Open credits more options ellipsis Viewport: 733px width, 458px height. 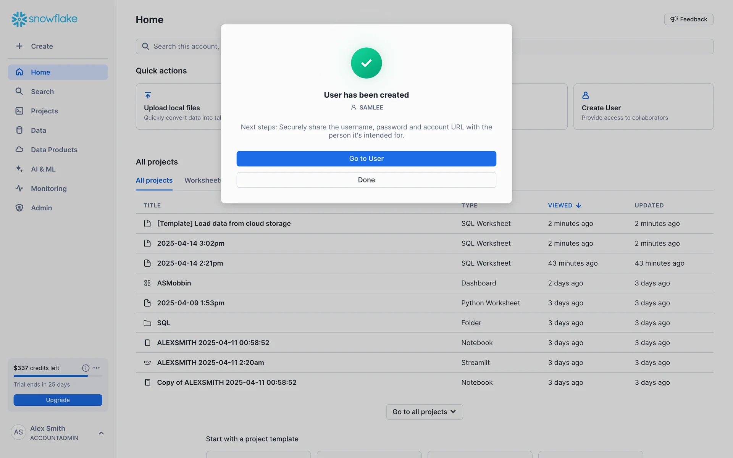click(x=97, y=368)
